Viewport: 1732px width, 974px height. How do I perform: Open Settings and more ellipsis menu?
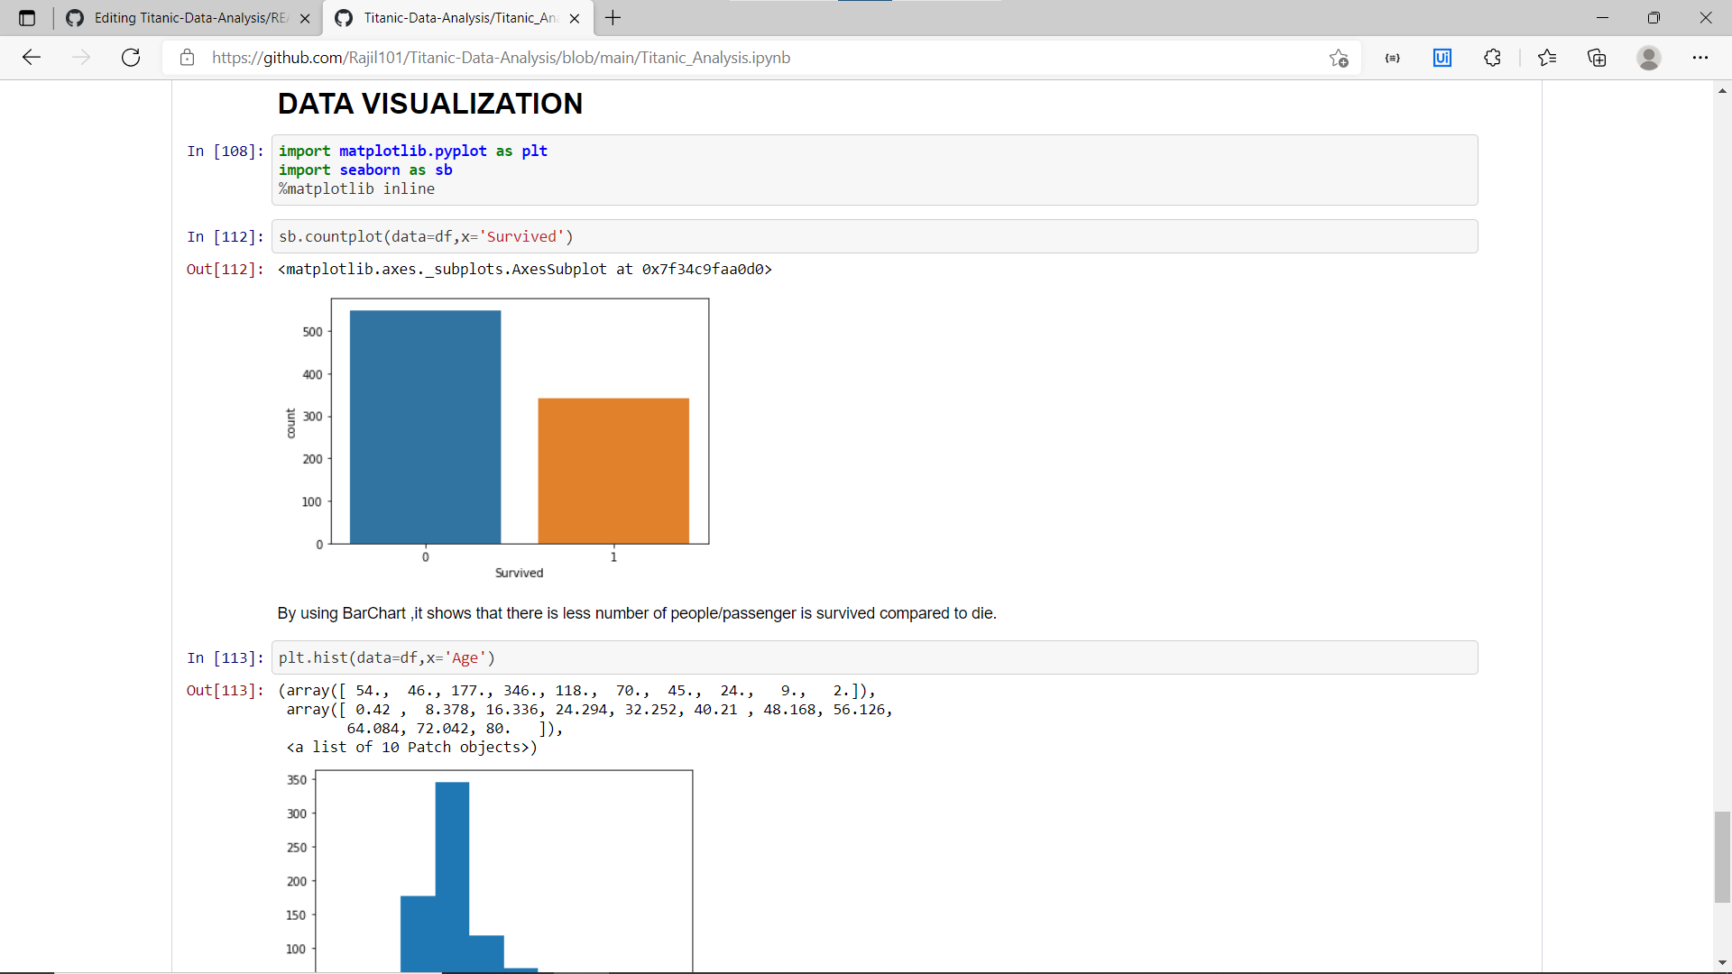[x=1700, y=58]
